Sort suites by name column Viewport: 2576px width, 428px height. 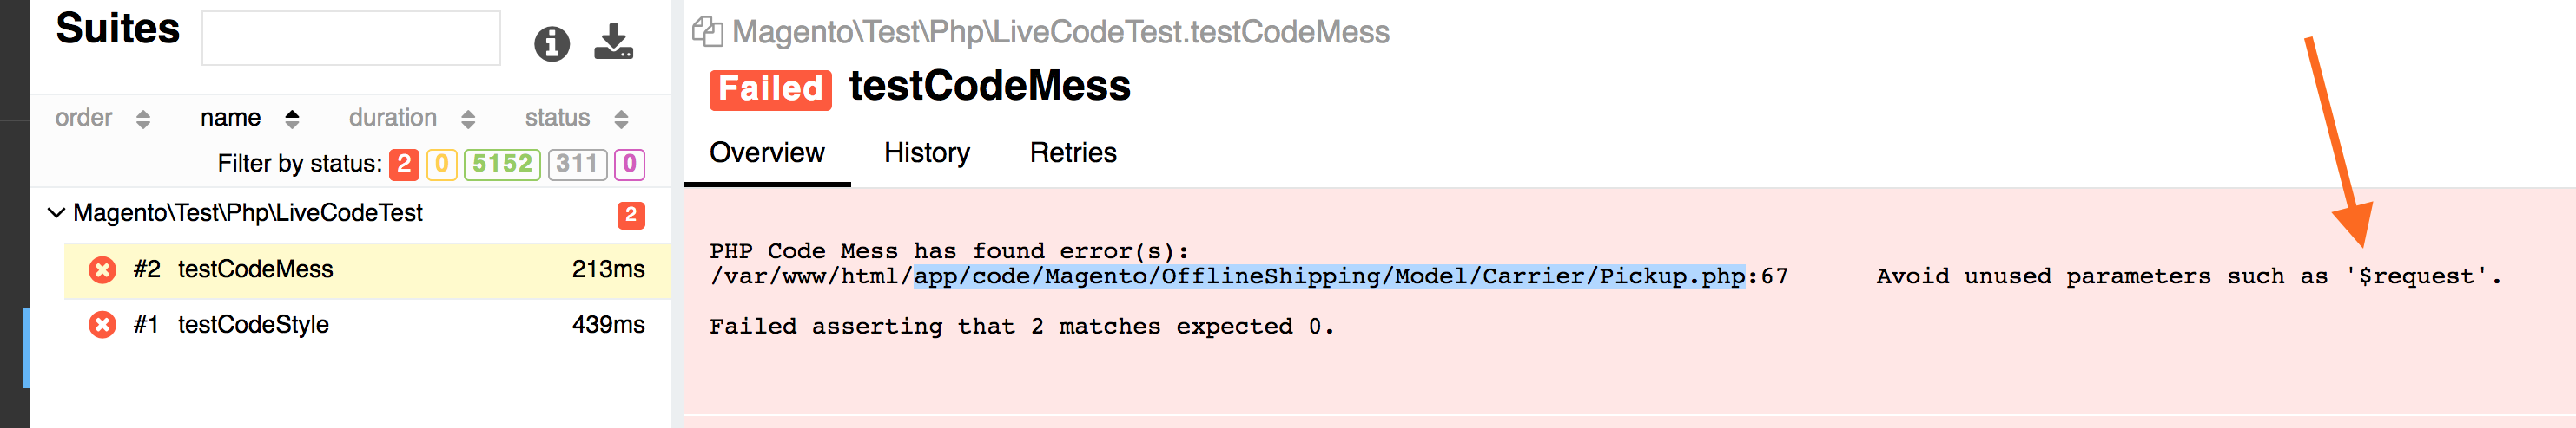pyautogui.click(x=249, y=119)
